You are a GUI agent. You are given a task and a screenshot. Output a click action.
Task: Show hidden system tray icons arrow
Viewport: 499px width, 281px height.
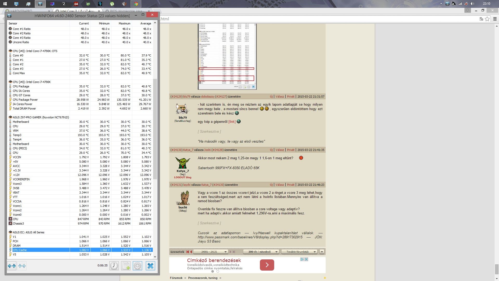tap(441, 4)
